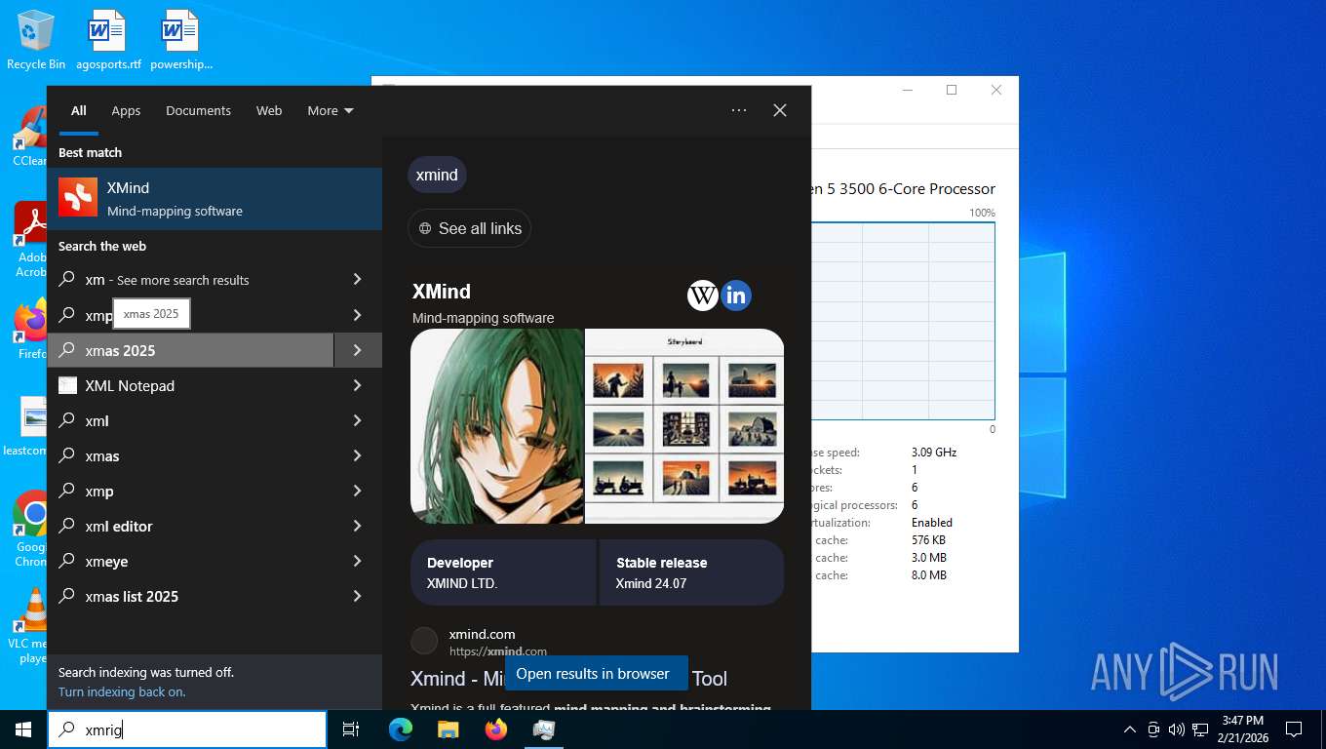Expand arrow for xmas 2025 suggestion

tap(357, 350)
